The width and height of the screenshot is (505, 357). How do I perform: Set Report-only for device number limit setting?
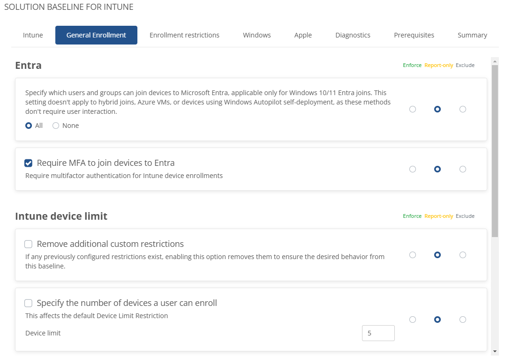[x=437, y=320]
